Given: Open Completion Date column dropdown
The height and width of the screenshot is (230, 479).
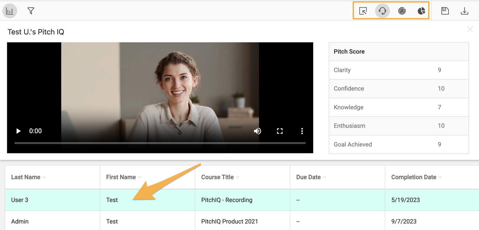Looking at the screenshot, I should (440, 177).
